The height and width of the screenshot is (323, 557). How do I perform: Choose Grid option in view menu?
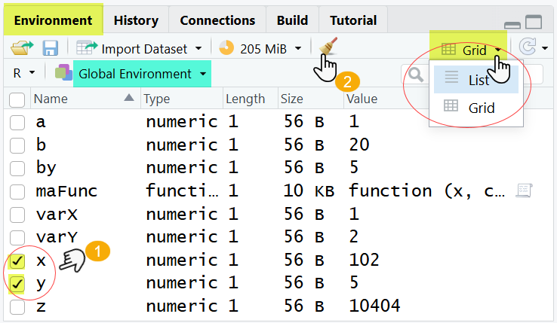481,107
